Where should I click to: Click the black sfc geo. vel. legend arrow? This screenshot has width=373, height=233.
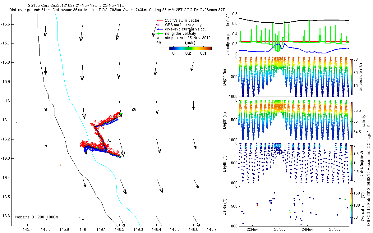[159, 38]
